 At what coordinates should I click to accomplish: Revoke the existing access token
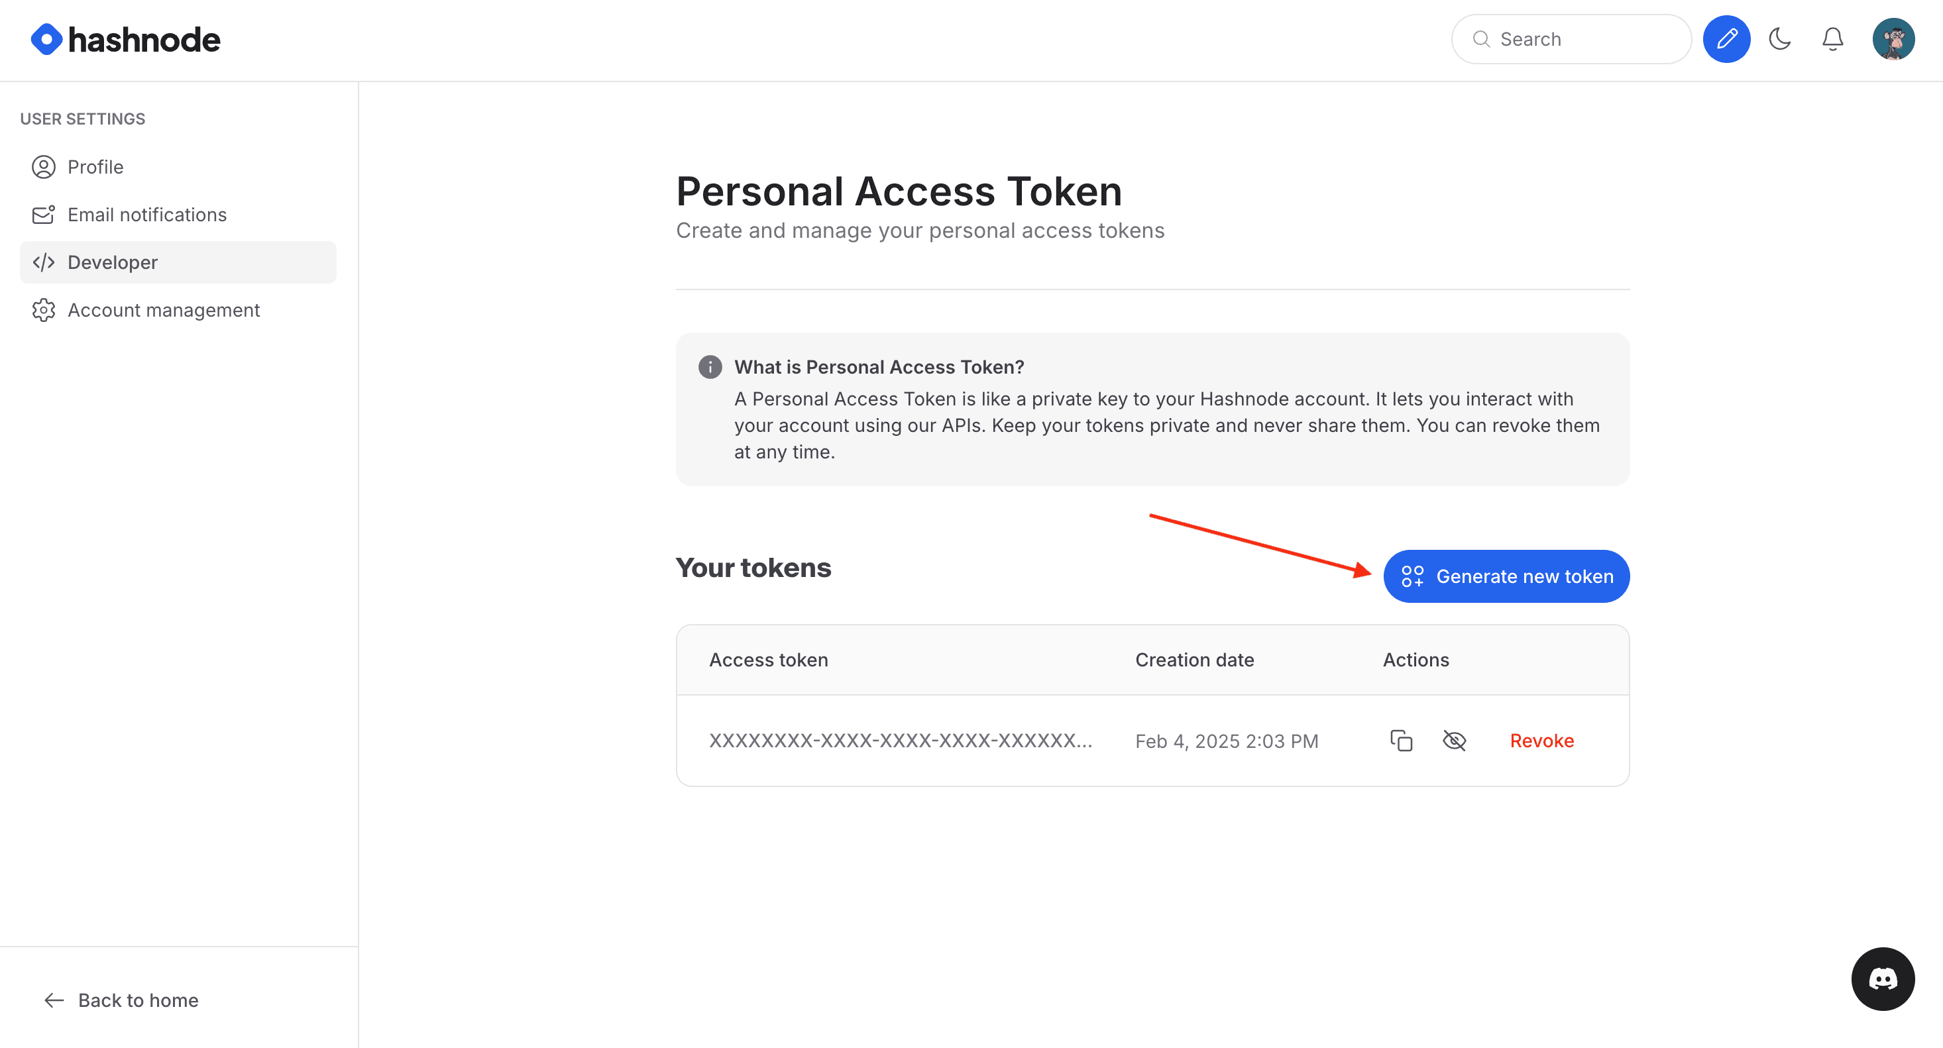click(x=1541, y=741)
